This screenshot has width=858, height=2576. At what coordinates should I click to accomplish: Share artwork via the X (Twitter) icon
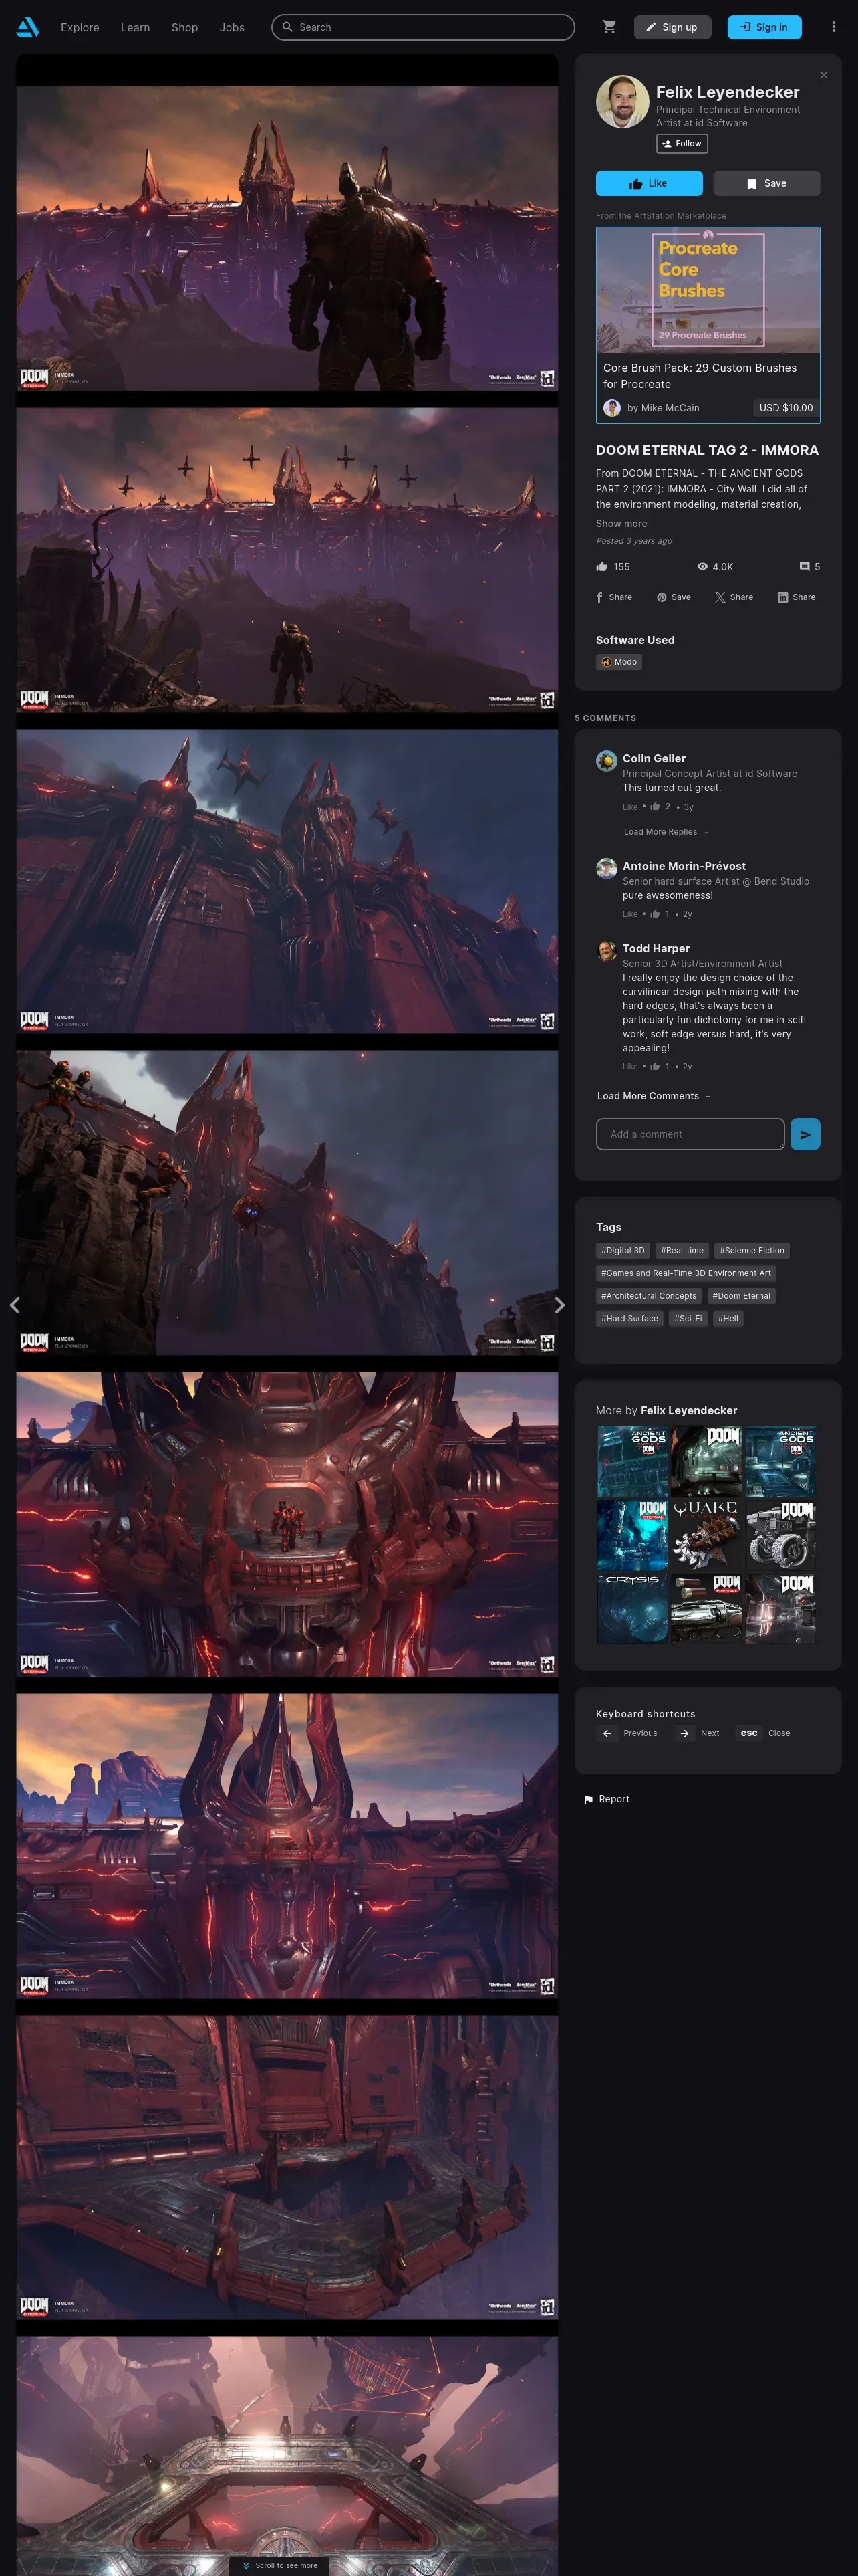pyautogui.click(x=734, y=597)
